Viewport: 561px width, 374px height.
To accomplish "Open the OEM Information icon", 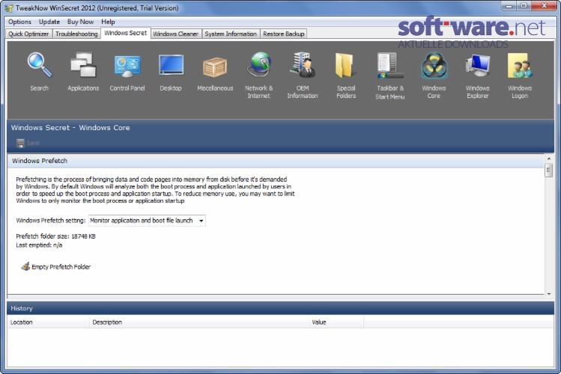I will pyautogui.click(x=303, y=64).
